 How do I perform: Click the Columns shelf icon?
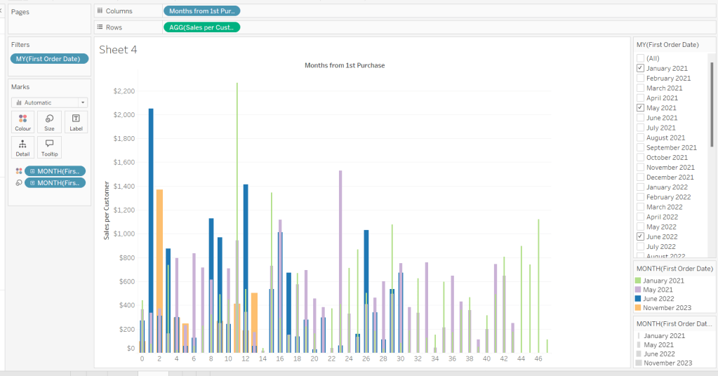click(x=100, y=11)
